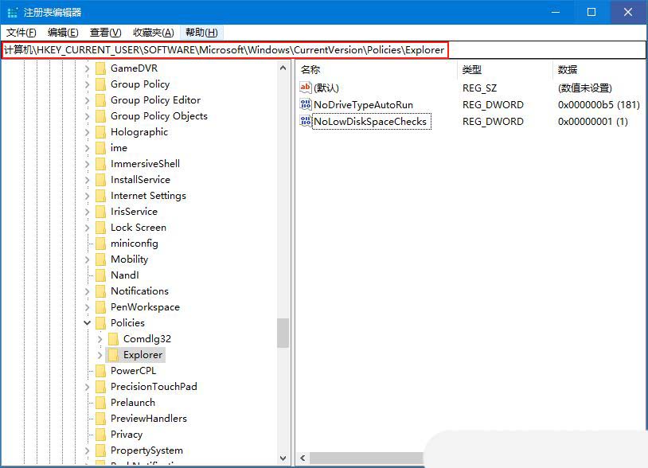Click the highlighted Explorer folder icon
648x468 pixels.
coord(113,355)
